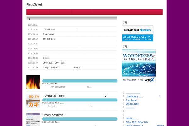The height and width of the screenshot is (126, 189).
Task: Select the date 2016.04.07 first row
Action: point(33,44)
